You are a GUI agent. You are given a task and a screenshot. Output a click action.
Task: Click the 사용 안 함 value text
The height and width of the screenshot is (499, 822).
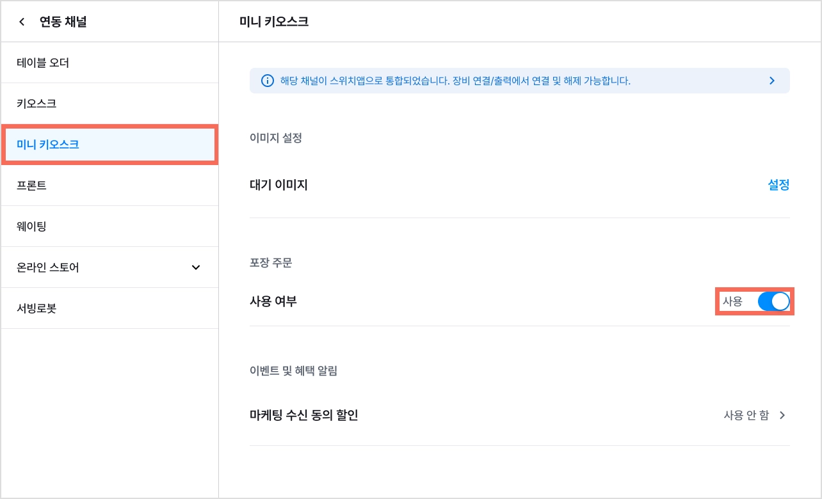click(x=746, y=415)
